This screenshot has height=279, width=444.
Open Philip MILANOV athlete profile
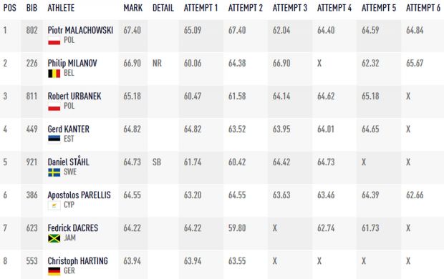[x=72, y=63]
